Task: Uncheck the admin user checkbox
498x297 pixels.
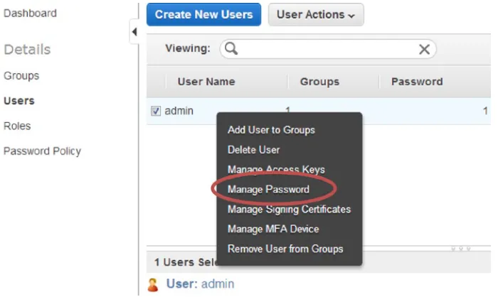Action: click(x=156, y=111)
